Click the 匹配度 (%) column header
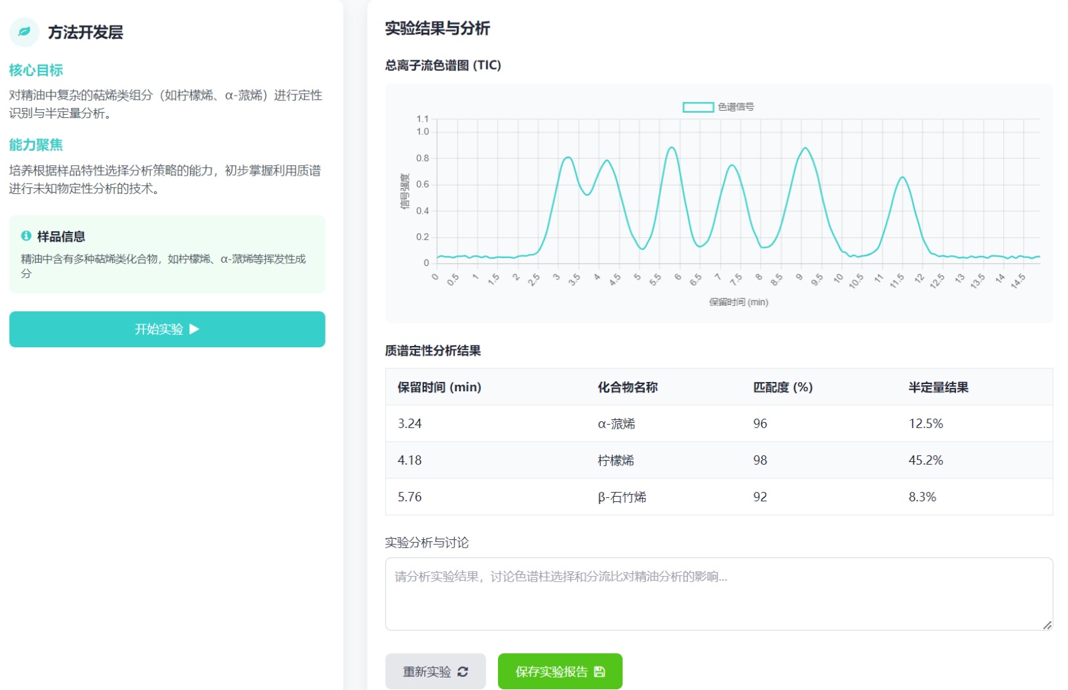This screenshot has width=1068, height=690. pos(782,387)
